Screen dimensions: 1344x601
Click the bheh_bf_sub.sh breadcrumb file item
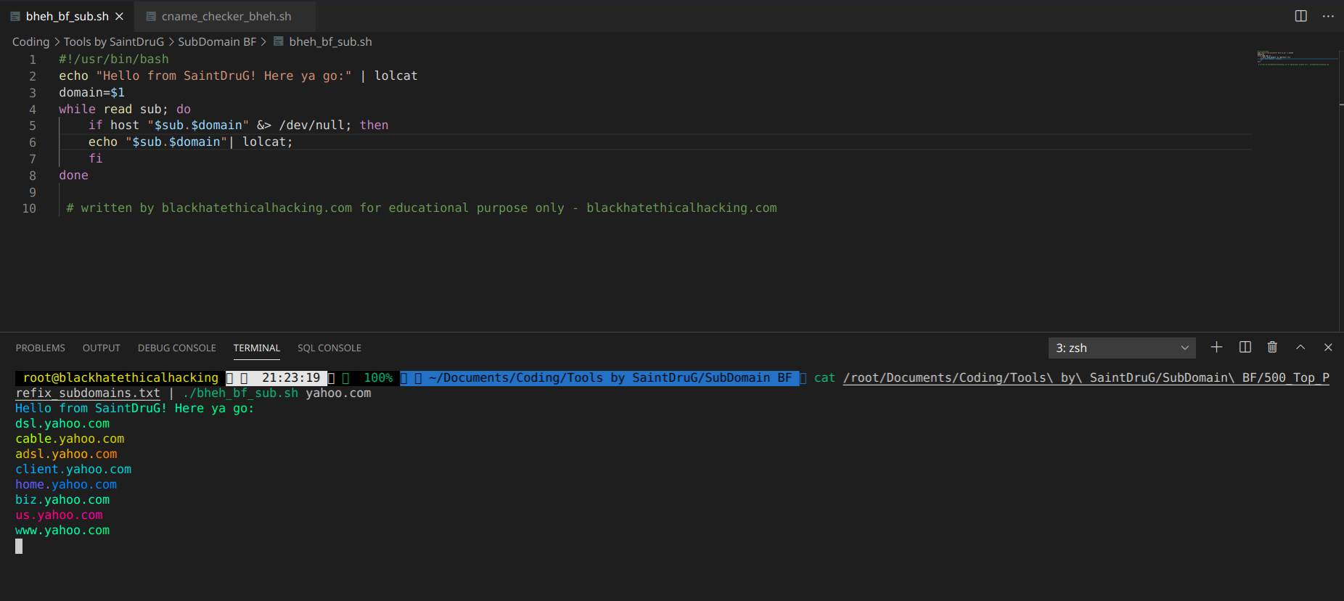(x=330, y=42)
